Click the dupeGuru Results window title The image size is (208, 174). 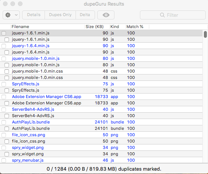104,4
